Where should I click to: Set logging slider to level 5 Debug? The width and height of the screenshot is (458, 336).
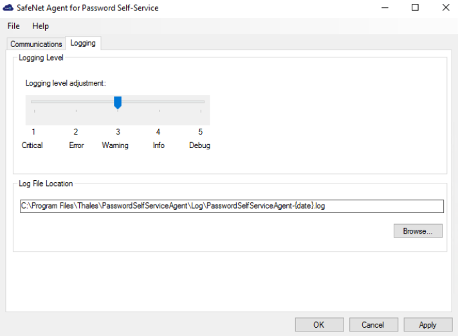click(x=200, y=102)
